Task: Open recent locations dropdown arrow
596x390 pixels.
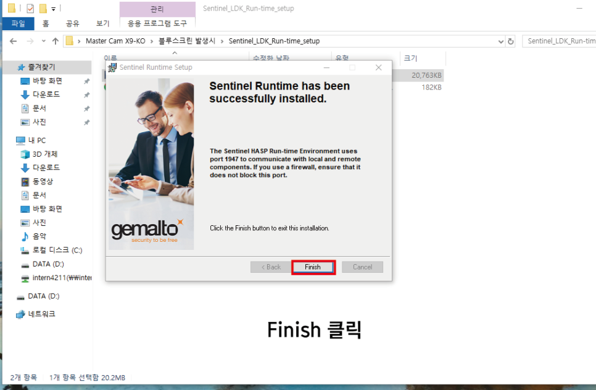Action: pyautogui.click(x=44, y=41)
